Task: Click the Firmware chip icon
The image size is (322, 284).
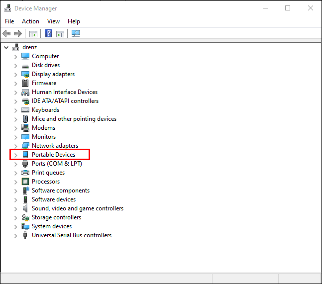Action: click(x=25, y=83)
